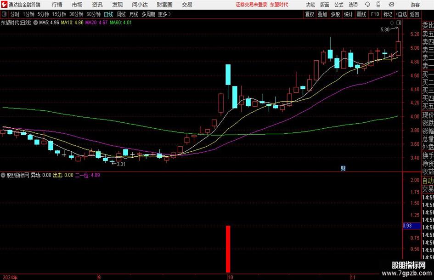Open the 功能 menu
434x280 pixels.
point(310,5)
